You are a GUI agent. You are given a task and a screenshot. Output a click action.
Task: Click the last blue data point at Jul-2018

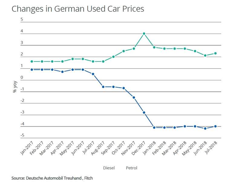[215, 126]
